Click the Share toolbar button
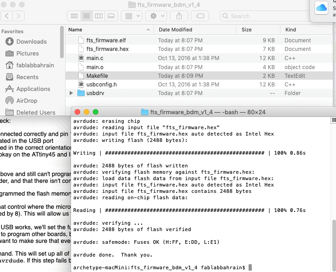336x272 pixels. [x=179, y=16]
